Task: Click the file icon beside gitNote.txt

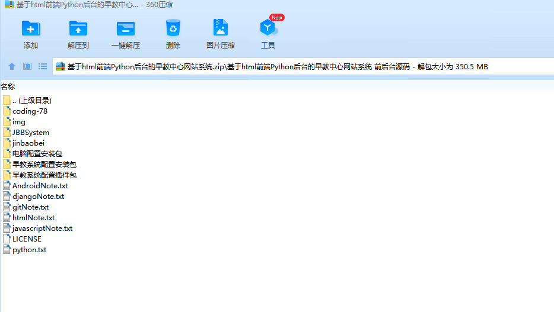Action: point(7,207)
